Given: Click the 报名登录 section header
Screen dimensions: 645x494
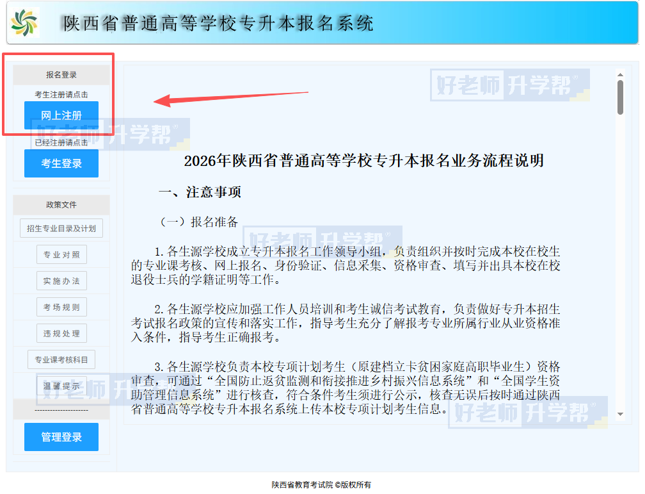Looking at the screenshot, I should point(61,74).
